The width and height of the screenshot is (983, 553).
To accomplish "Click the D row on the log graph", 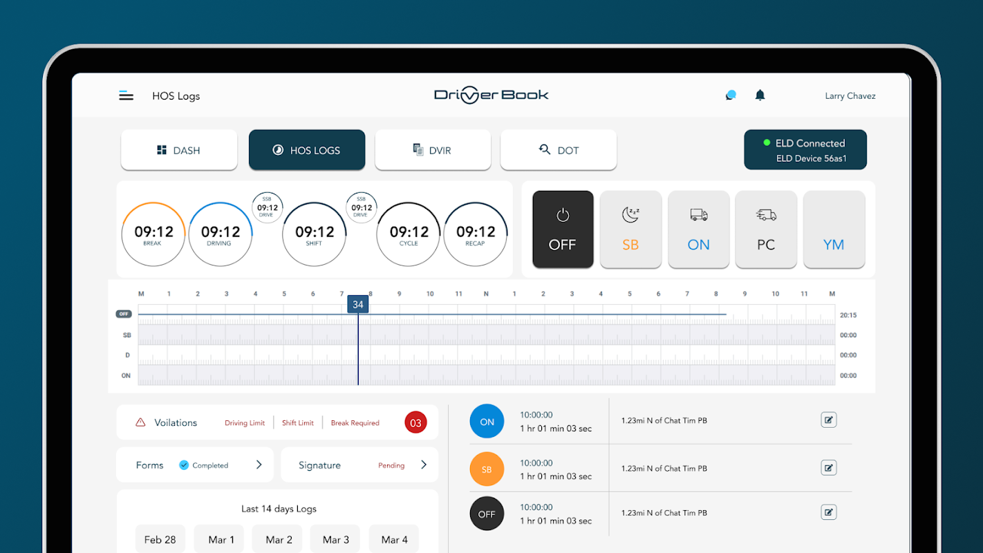I will [486, 355].
